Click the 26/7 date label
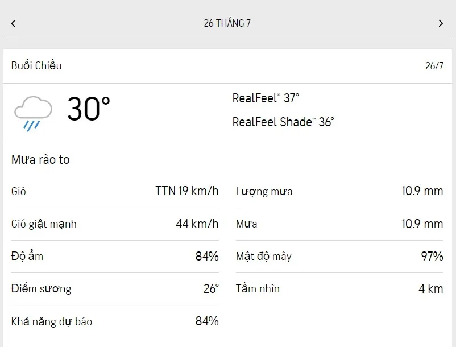 click(434, 66)
